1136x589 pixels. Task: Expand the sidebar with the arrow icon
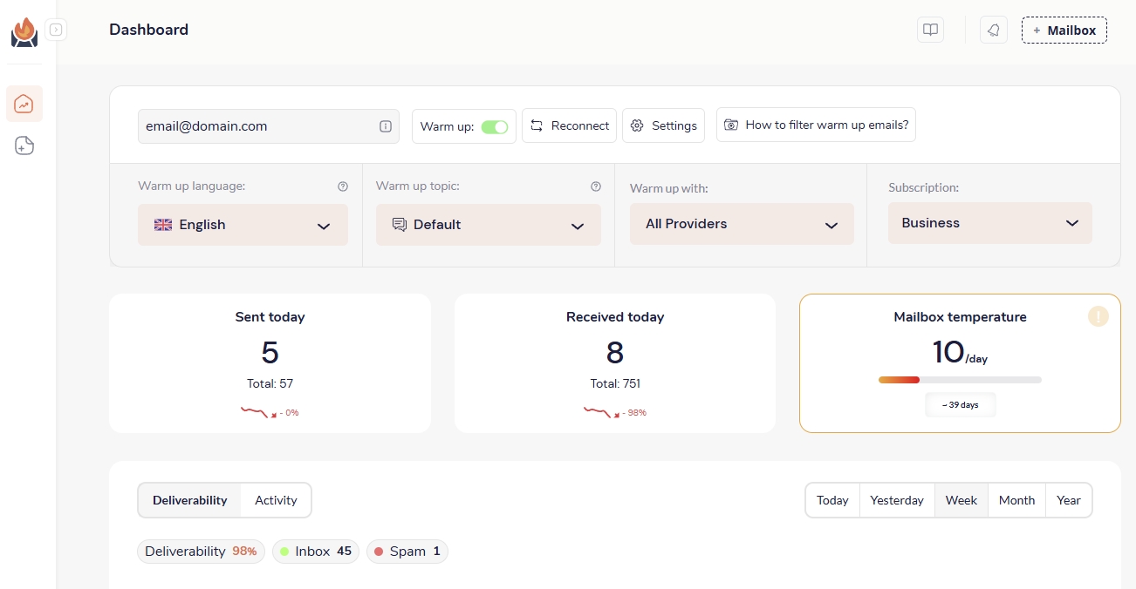56,30
